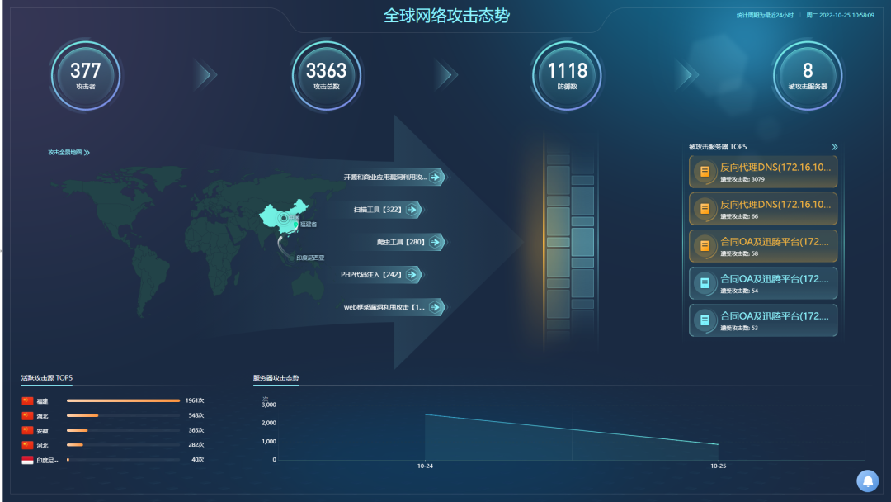Click the 被攻击服务器 gauge showing 8
Screen dimensions: 891x502
[x=808, y=74]
